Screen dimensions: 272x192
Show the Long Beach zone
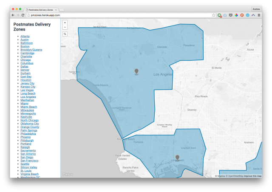click(28, 93)
